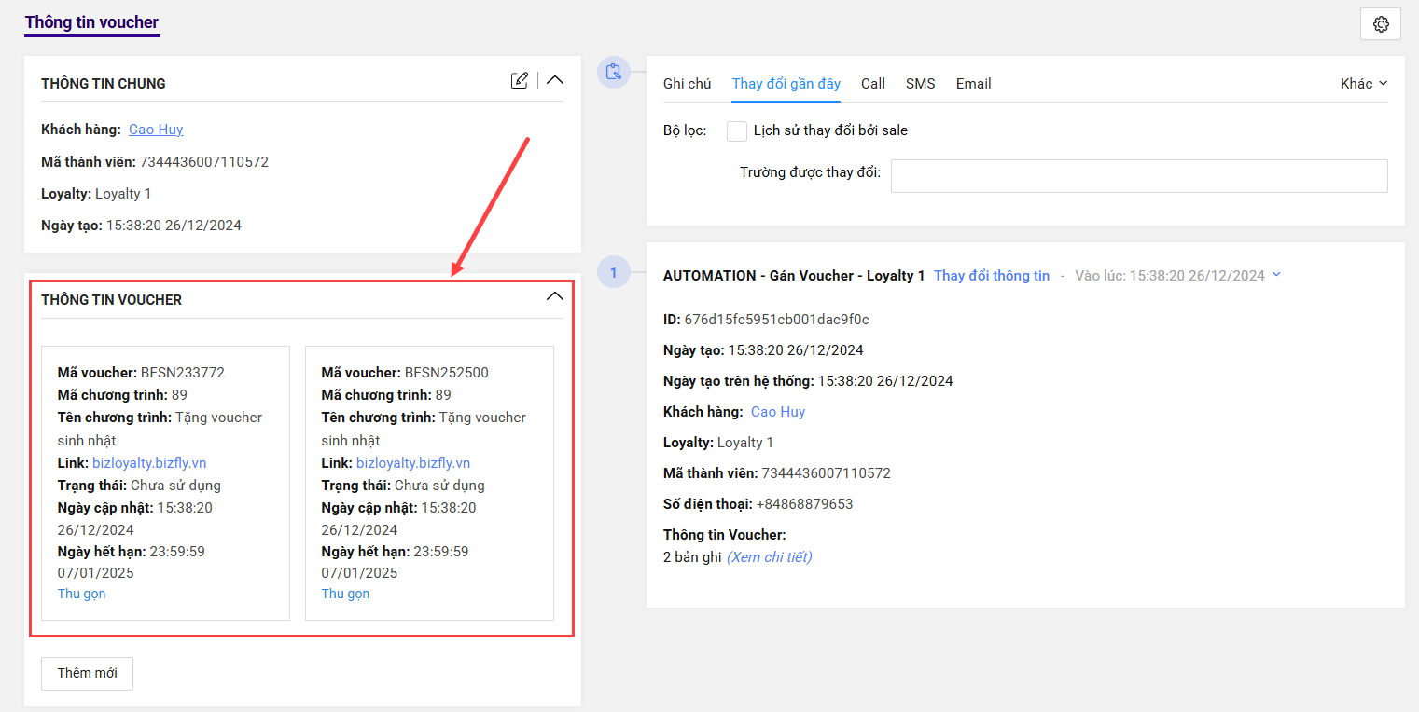Click the ID 676d15fc5951cb001dac9f0c value
The image size is (1419, 712).
tap(777, 320)
